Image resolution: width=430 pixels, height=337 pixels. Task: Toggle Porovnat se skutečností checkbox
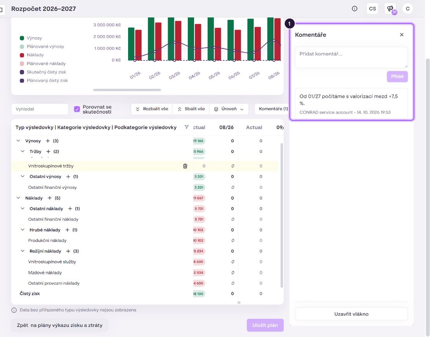pos(77,109)
